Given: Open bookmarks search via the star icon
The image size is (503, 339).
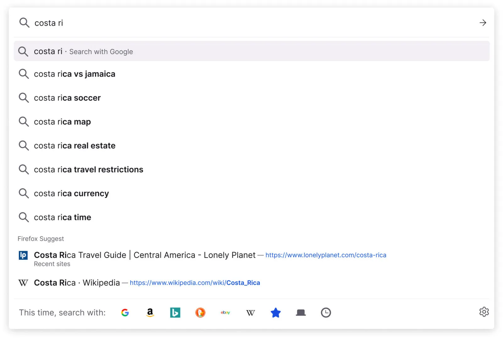Looking at the screenshot, I should [x=275, y=313].
